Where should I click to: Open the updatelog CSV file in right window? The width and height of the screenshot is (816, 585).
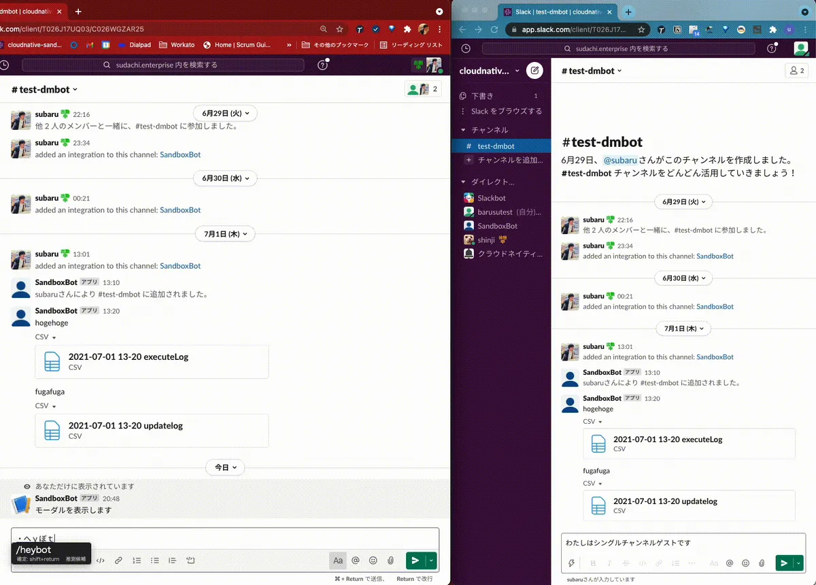point(689,505)
